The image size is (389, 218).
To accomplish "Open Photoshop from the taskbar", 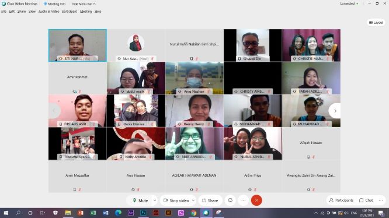I will (143, 213).
